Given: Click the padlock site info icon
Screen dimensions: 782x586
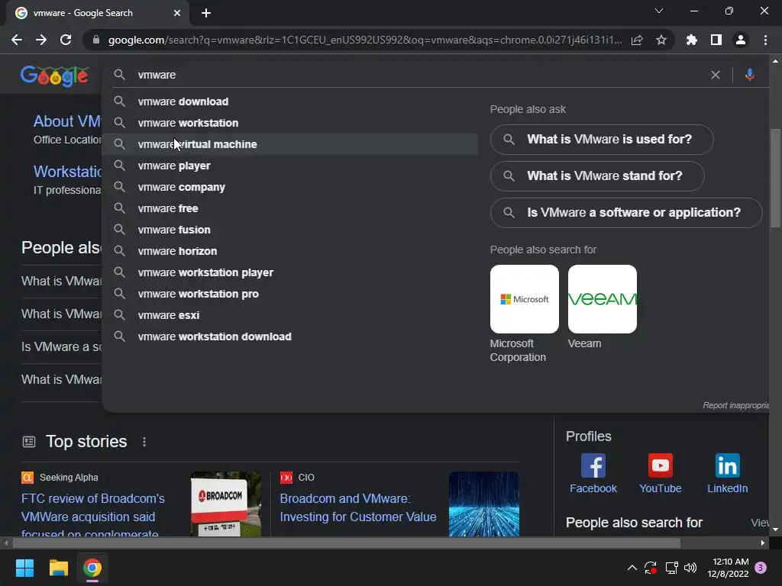Looking at the screenshot, I should pyautogui.click(x=96, y=40).
